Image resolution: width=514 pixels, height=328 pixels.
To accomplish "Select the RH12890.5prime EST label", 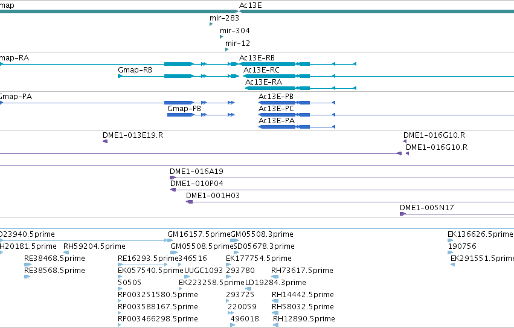I will [x=304, y=319].
